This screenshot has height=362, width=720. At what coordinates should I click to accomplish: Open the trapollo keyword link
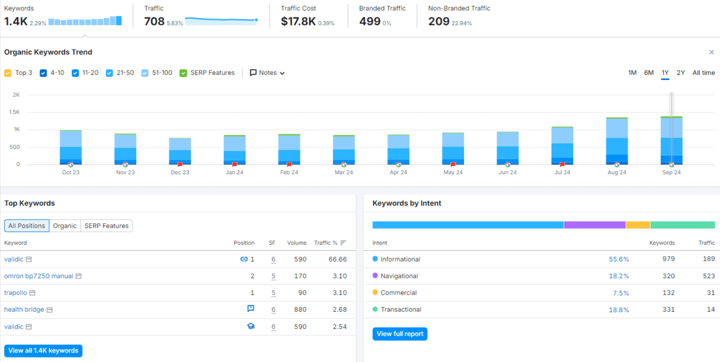(15, 293)
